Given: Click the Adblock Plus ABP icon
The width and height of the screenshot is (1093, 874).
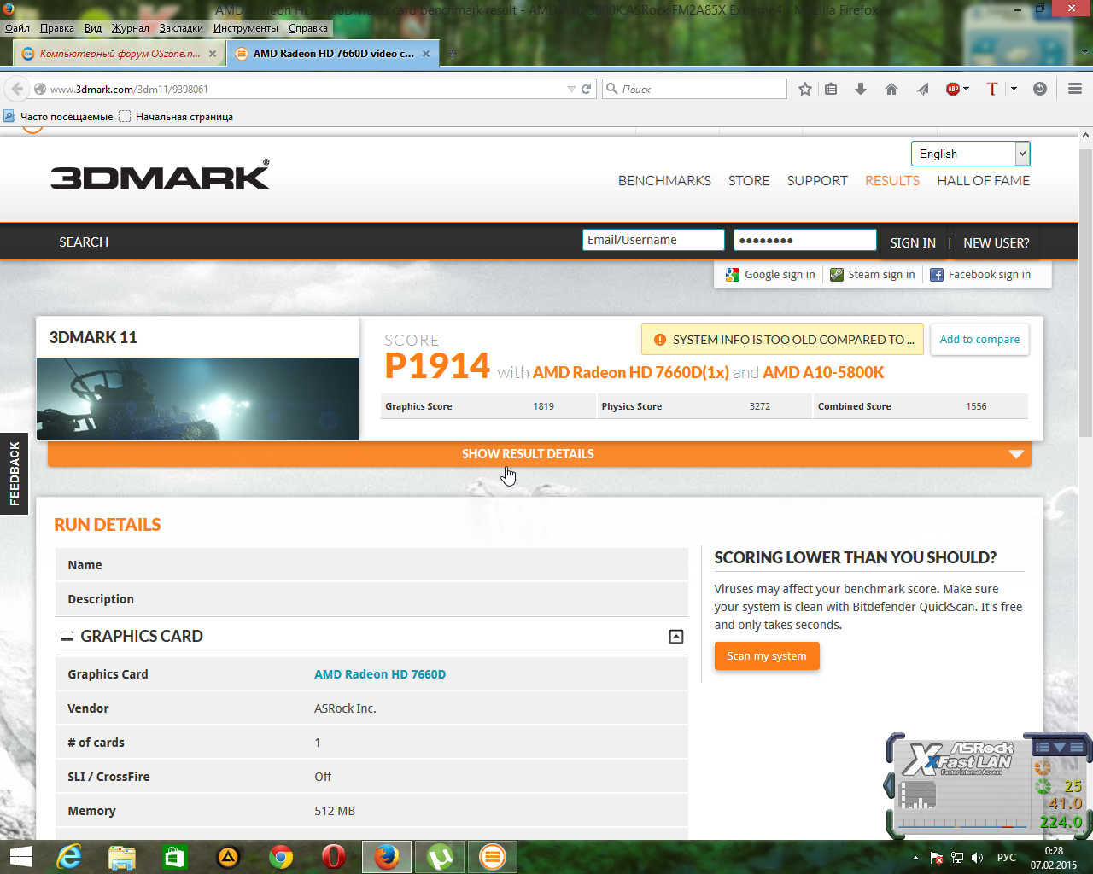Looking at the screenshot, I should coord(953,89).
